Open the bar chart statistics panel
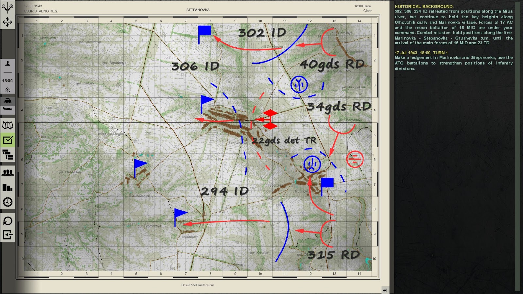The width and height of the screenshot is (523, 294). (8, 187)
